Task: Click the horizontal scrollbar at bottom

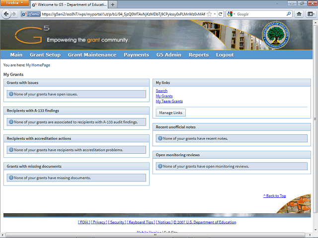Action: pyautogui.click(x=155, y=235)
